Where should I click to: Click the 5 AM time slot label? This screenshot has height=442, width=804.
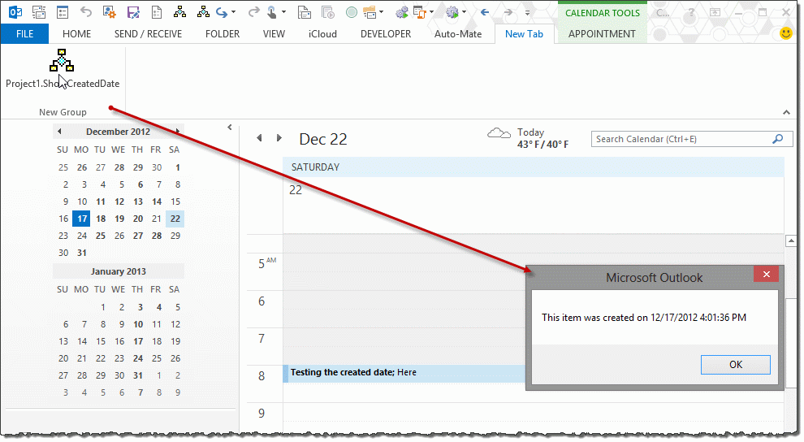[x=267, y=263]
